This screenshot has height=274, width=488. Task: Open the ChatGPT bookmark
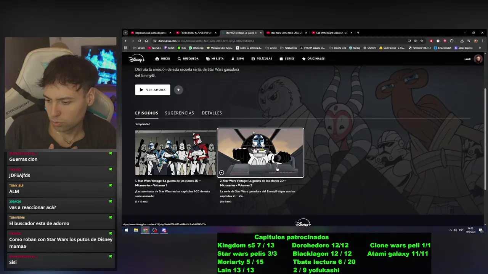click(370, 48)
